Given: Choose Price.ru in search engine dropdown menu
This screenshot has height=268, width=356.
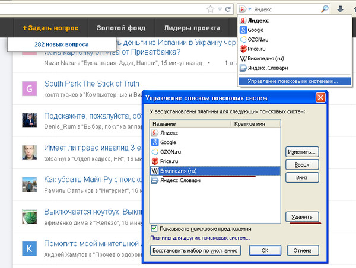Looking at the screenshot, I should pos(295,49).
